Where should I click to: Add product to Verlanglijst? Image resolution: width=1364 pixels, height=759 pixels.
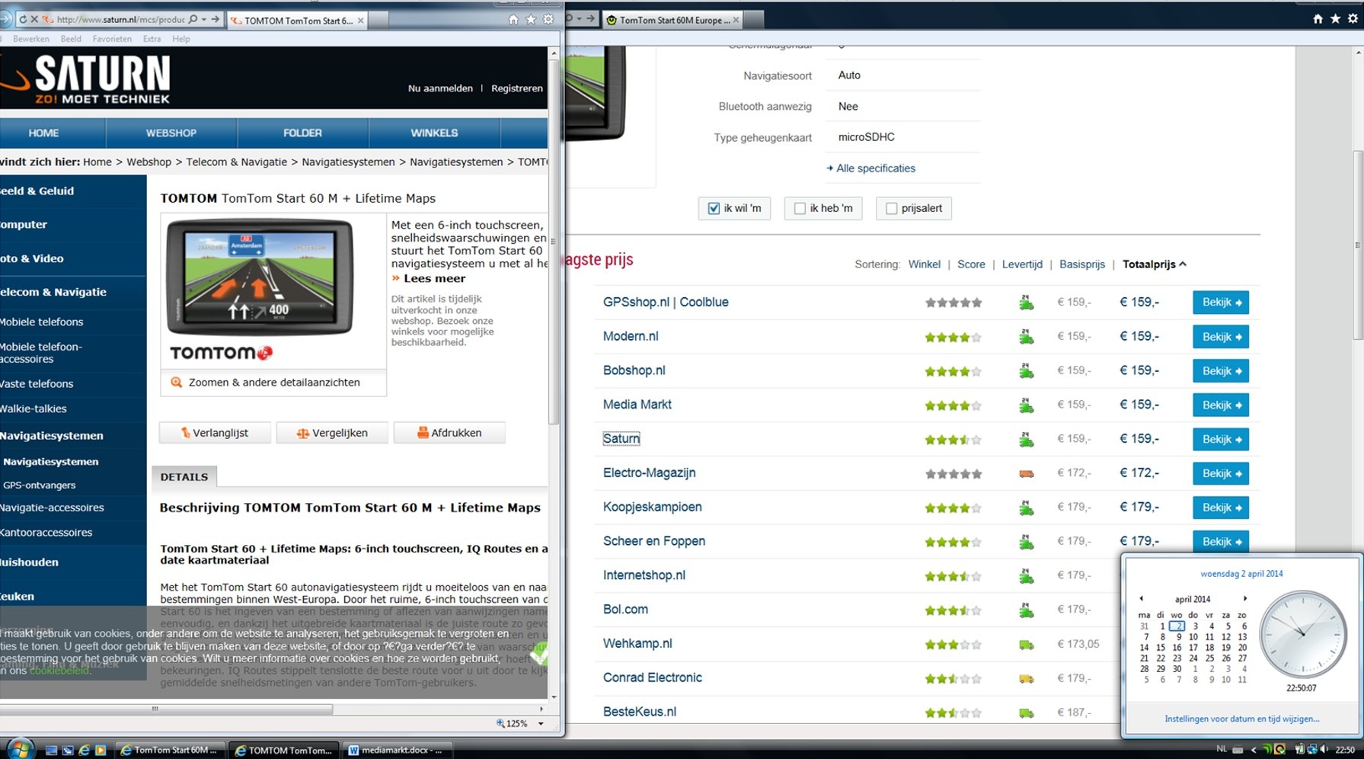point(215,433)
